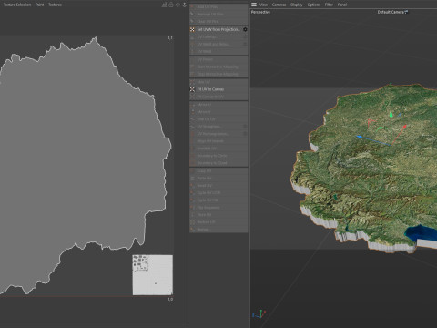Click the Cycle UV CCW command
Image resolution: width=437 pixels, height=328 pixels.
[x=218, y=193]
